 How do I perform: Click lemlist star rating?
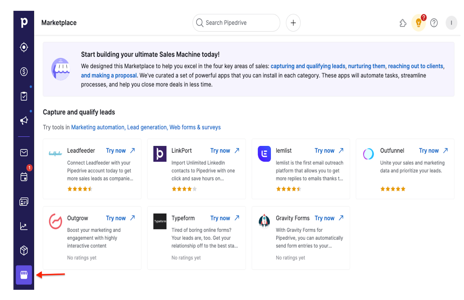(x=288, y=189)
